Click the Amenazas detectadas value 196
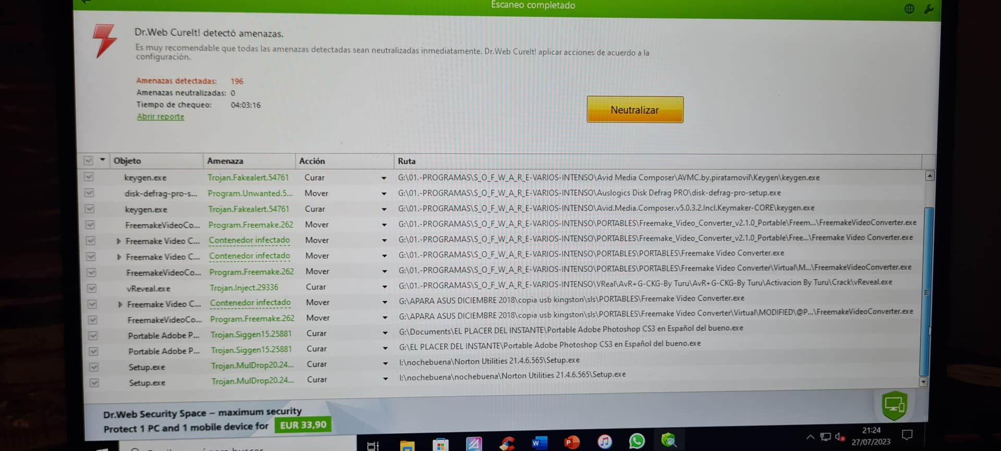The height and width of the screenshot is (451, 1001). [x=237, y=81]
